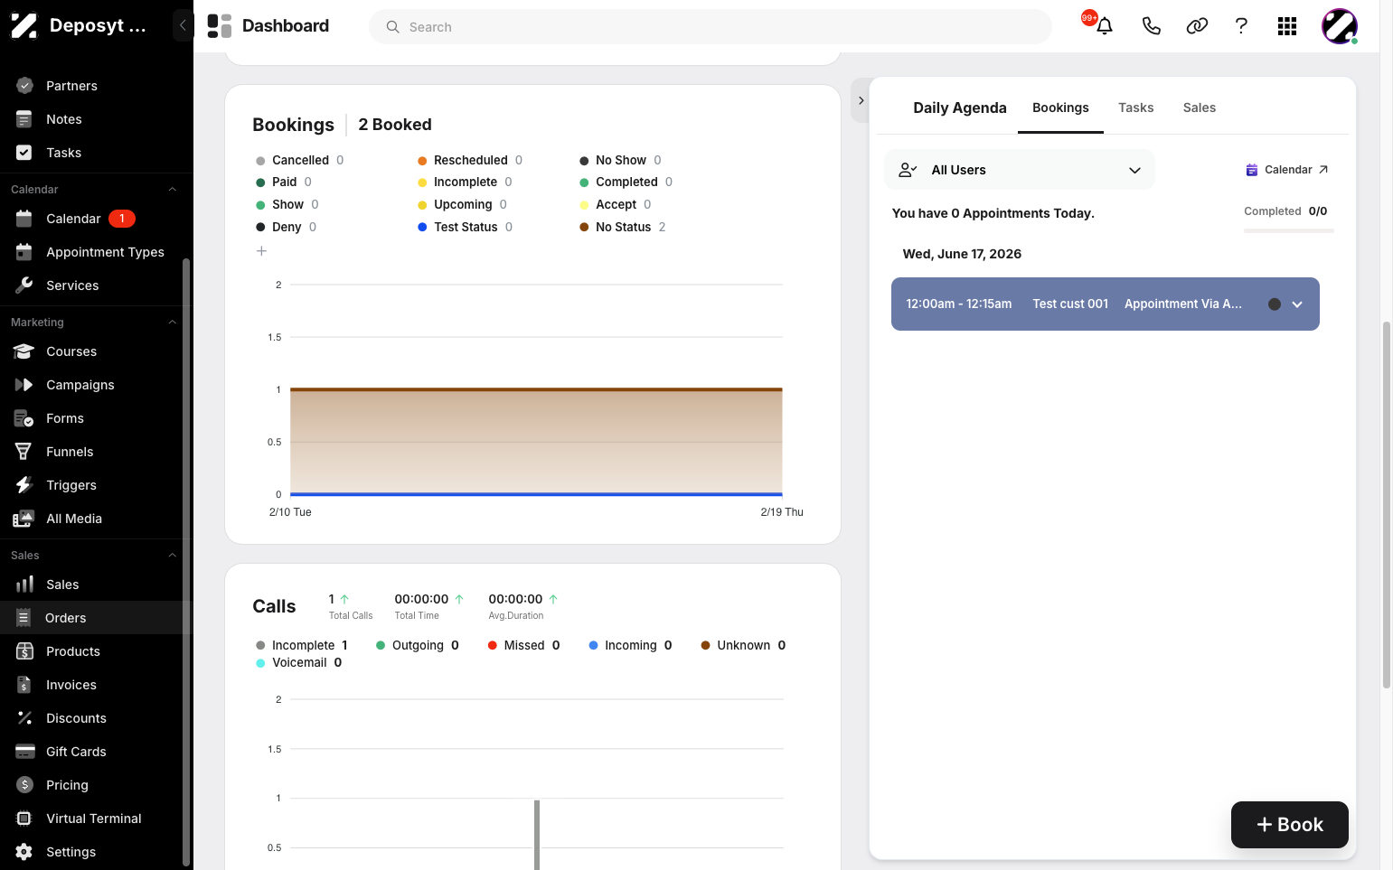Toggle the Missed calls legend item

click(x=524, y=645)
